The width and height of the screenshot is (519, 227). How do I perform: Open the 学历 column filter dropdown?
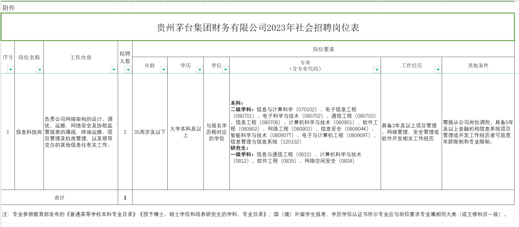[x=199, y=70]
